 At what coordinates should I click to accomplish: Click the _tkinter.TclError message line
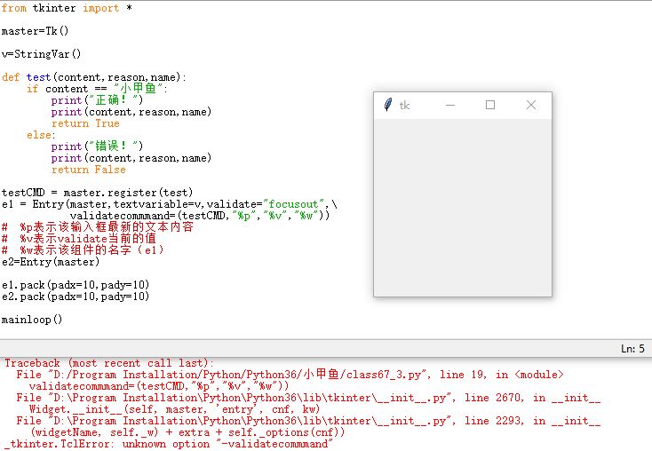pyautogui.click(x=169, y=444)
